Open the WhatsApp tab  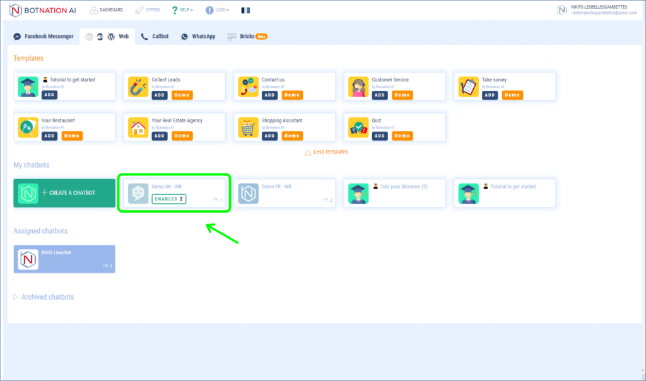tap(198, 37)
